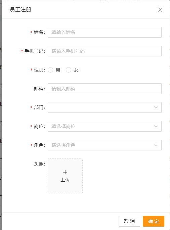The width and height of the screenshot is (170, 230).
Task: Click the chevron arrow in 岗位 field
Action: click(x=156, y=126)
